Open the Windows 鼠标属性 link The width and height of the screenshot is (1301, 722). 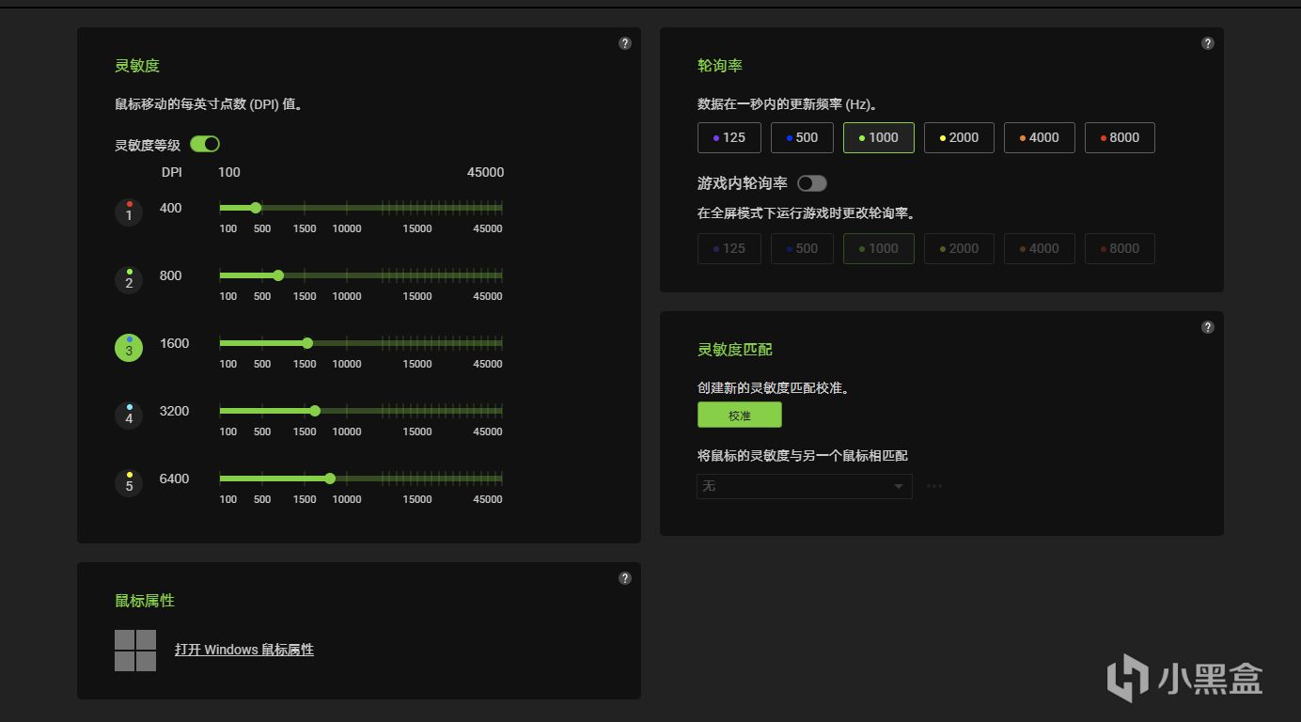point(244,649)
